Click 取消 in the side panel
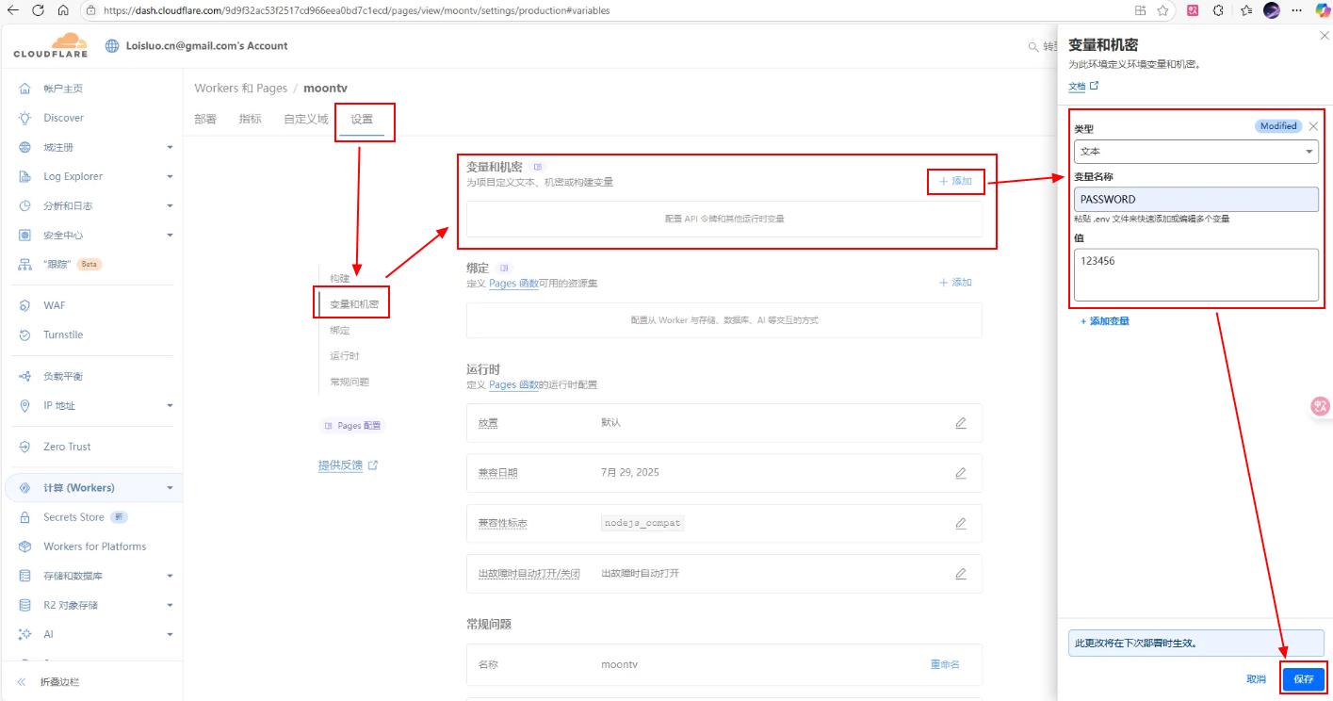 (1256, 679)
